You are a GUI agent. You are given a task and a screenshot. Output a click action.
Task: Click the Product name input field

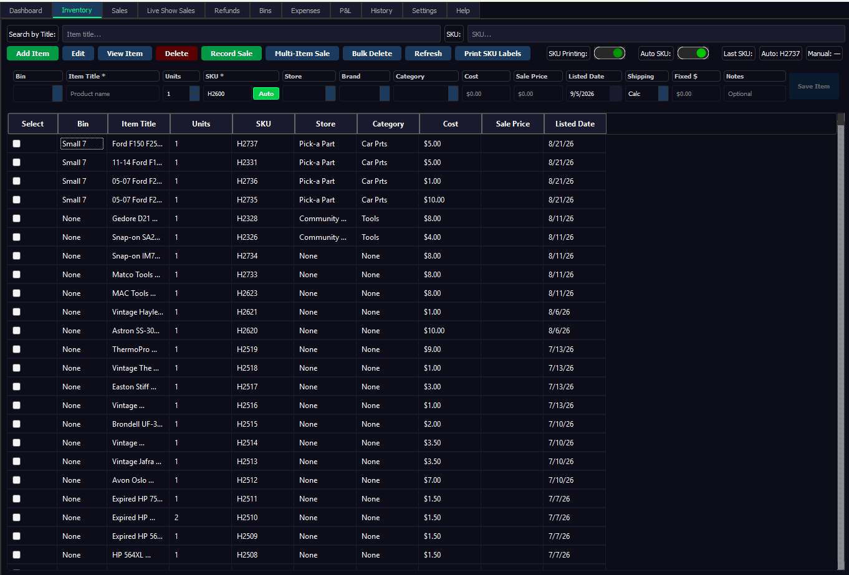113,93
